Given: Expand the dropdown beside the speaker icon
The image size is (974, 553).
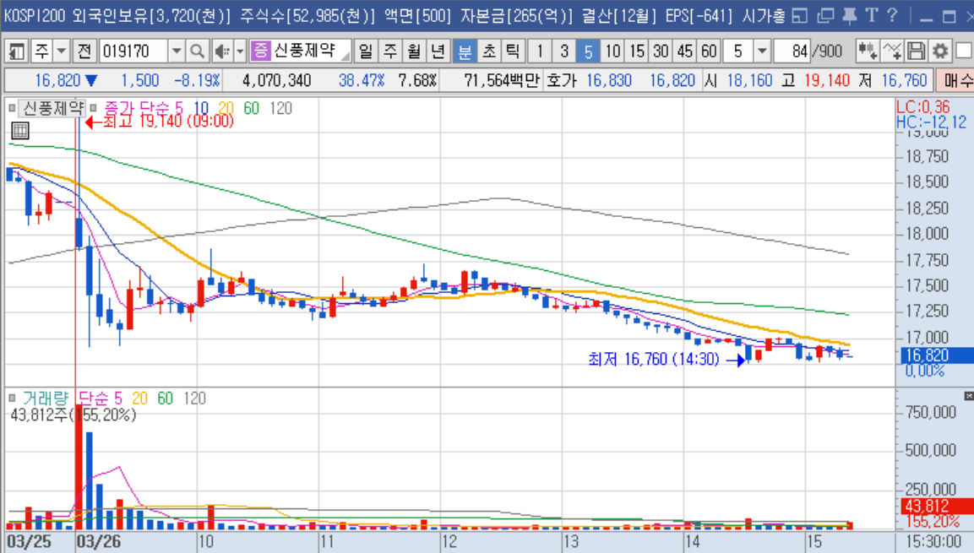Looking at the screenshot, I should (x=240, y=51).
